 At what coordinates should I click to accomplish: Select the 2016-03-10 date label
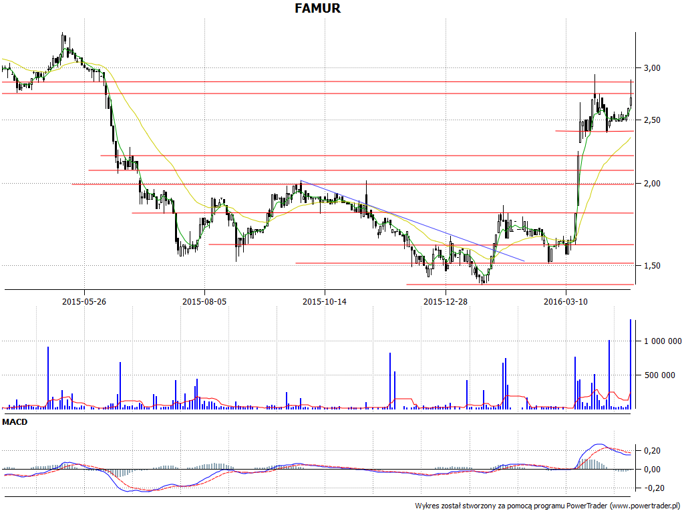tap(566, 301)
